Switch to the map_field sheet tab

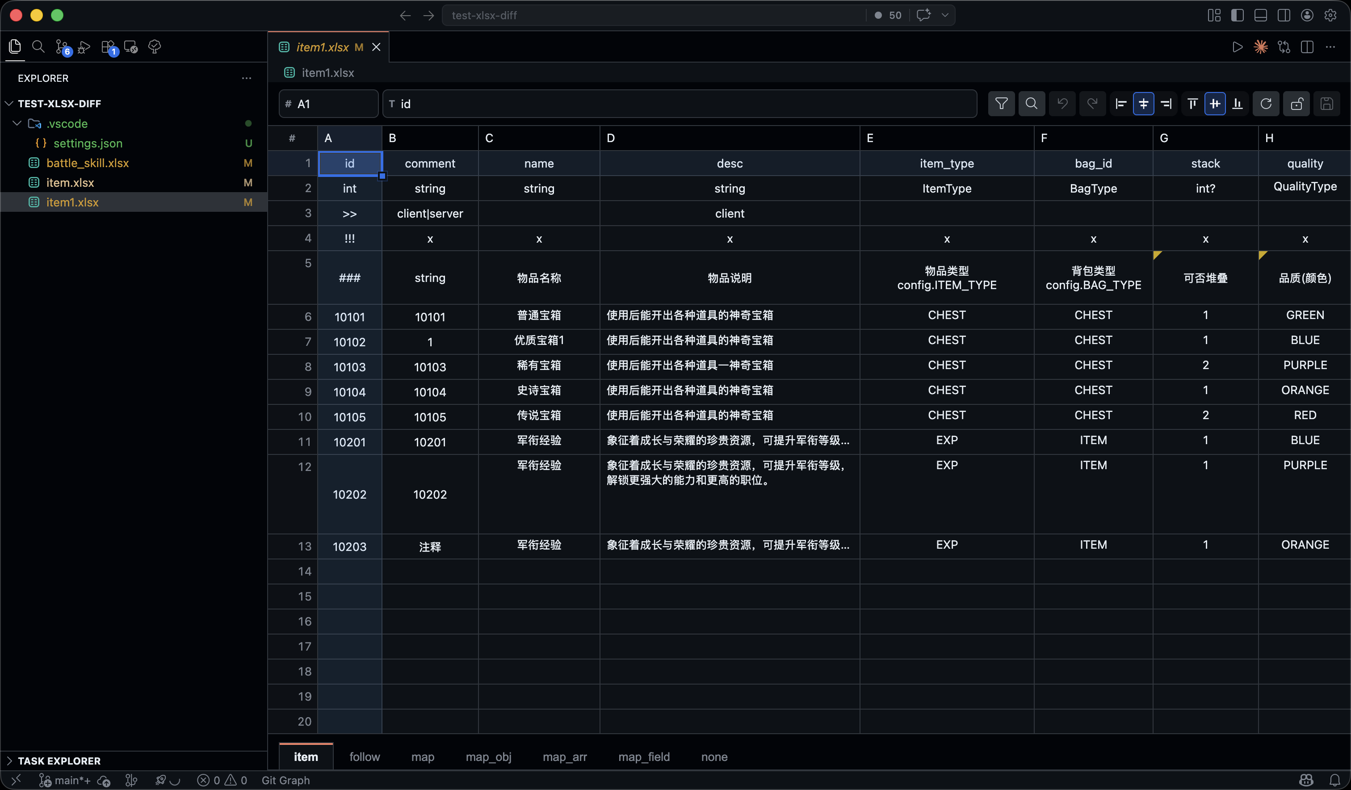point(644,756)
